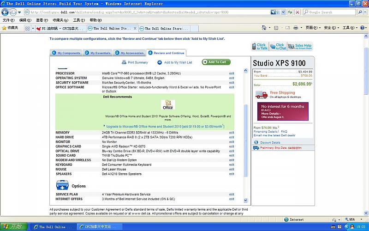Click the inner summary scrollbar down arrow
Viewport: 369px width, 231px height.
pos(246,201)
